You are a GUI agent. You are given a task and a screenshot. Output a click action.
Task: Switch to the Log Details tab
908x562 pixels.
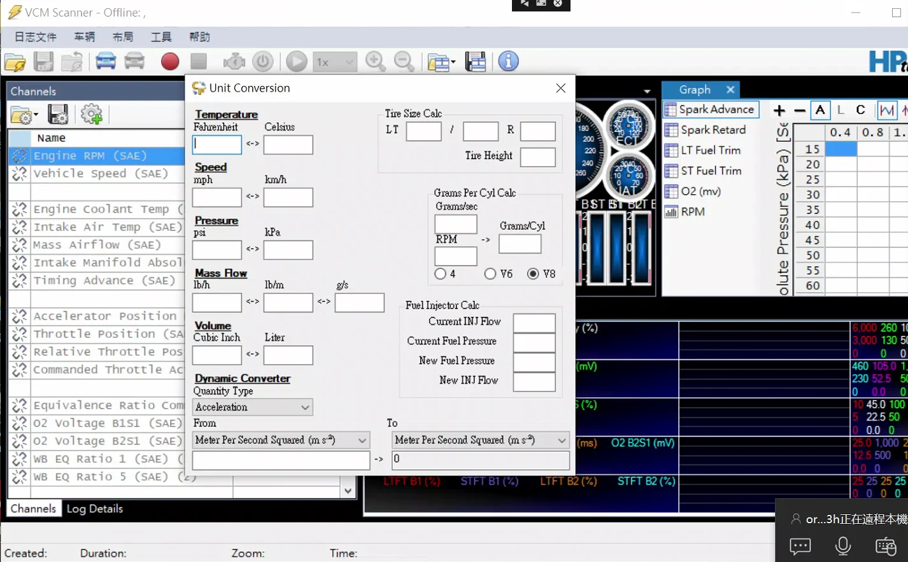pos(94,509)
